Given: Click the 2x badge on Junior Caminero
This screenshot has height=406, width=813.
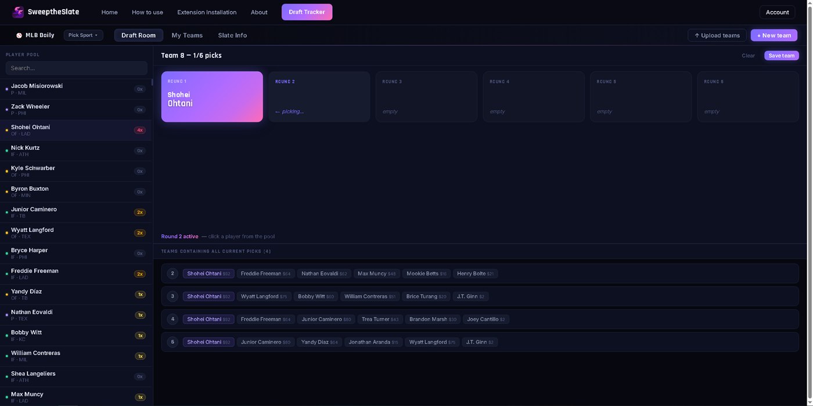Looking at the screenshot, I should [139, 212].
